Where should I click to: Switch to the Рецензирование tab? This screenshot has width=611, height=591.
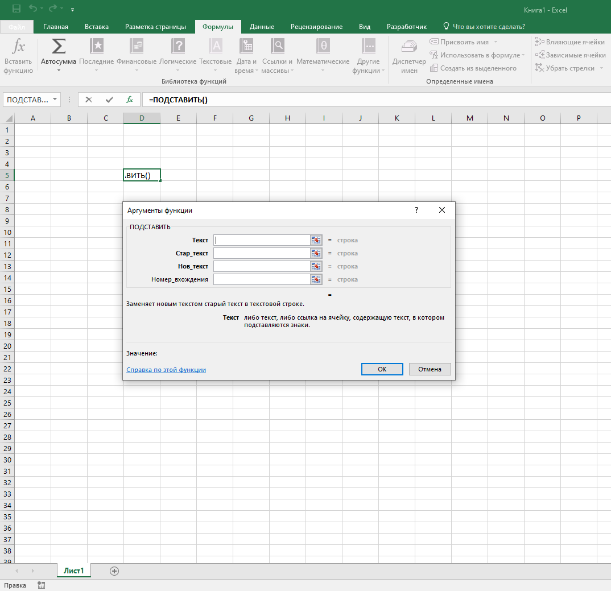pyautogui.click(x=316, y=27)
